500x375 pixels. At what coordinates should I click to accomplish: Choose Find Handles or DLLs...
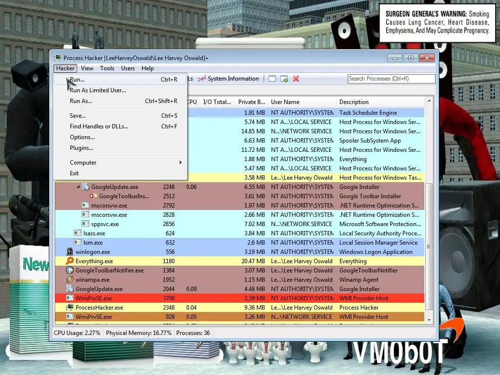click(121, 126)
